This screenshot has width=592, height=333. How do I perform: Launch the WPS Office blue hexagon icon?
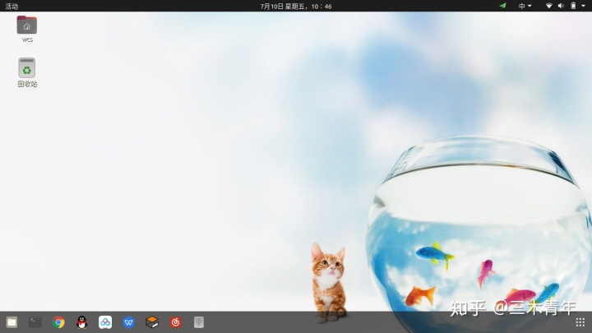(129, 322)
